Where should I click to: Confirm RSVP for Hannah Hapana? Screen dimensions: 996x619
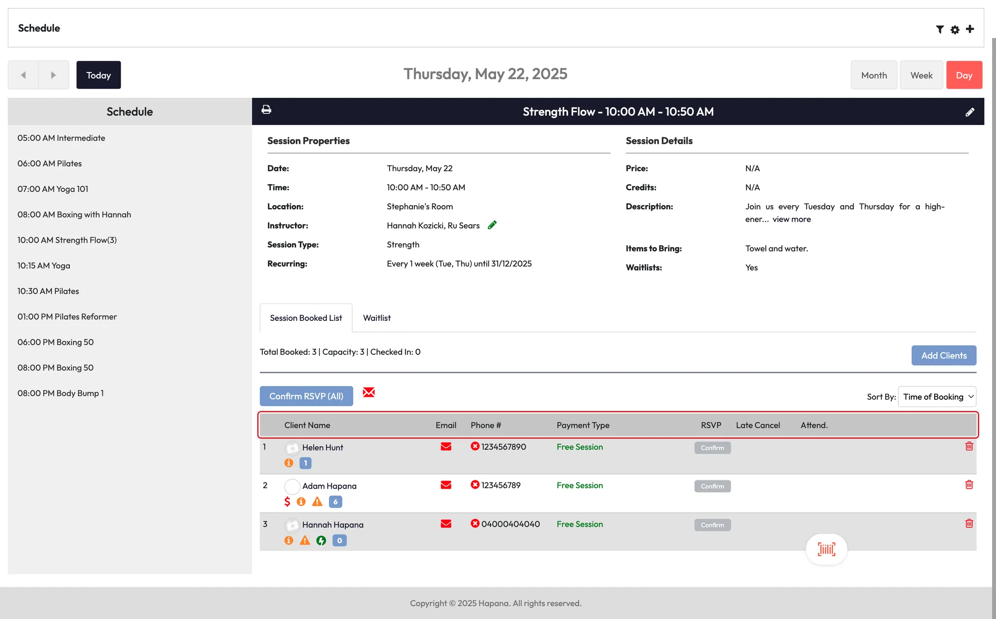coord(712,525)
